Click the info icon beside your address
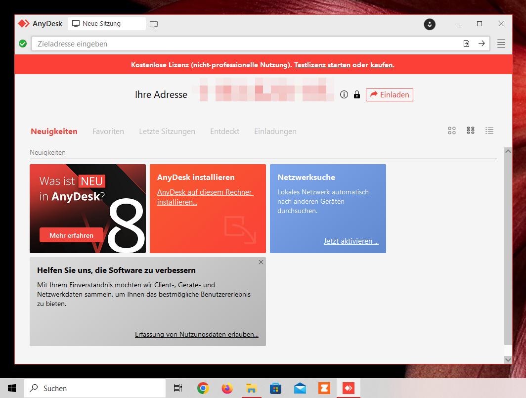This screenshot has width=526, height=398. pos(344,94)
